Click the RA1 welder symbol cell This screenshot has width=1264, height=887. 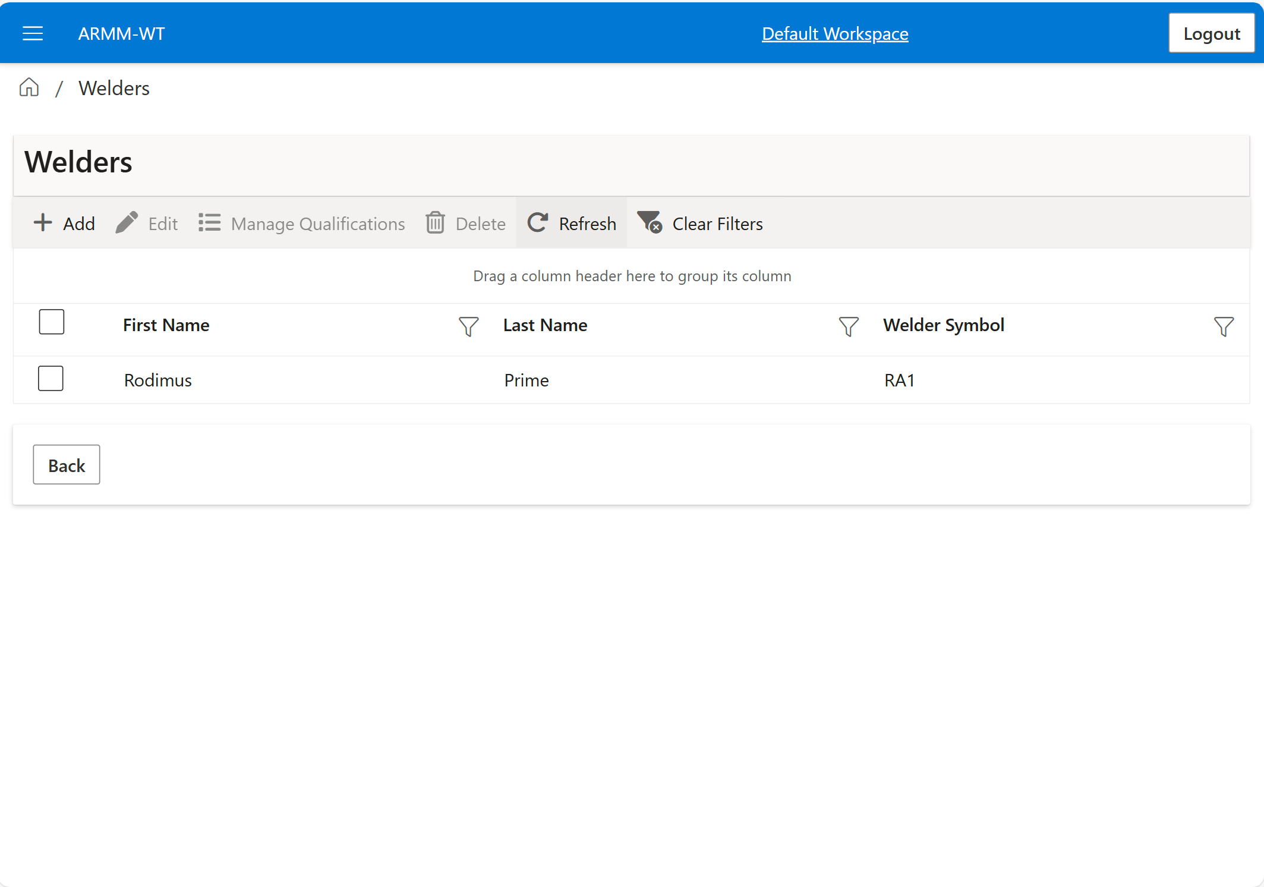(x=900, y=380)
